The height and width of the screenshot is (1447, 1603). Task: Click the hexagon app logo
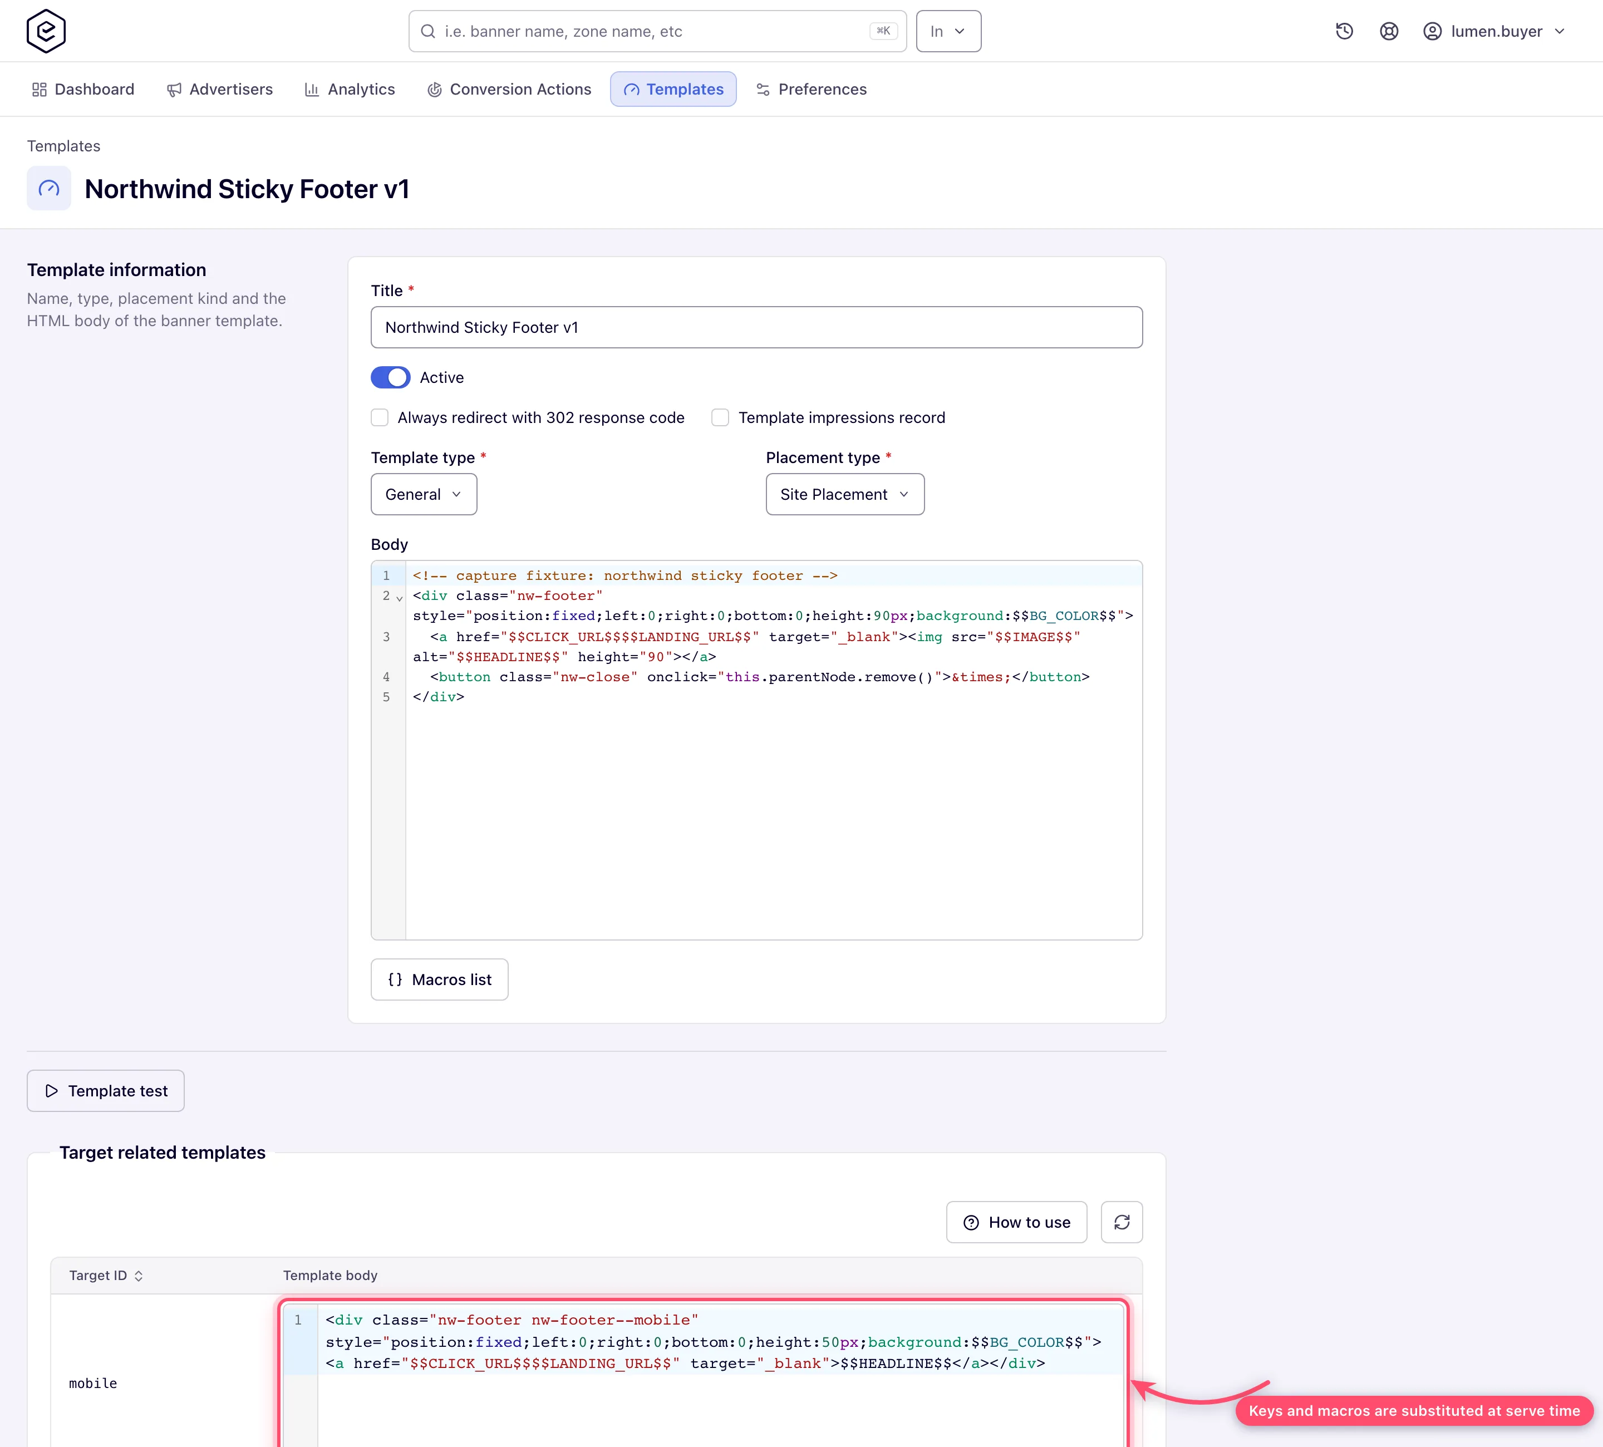46,31
